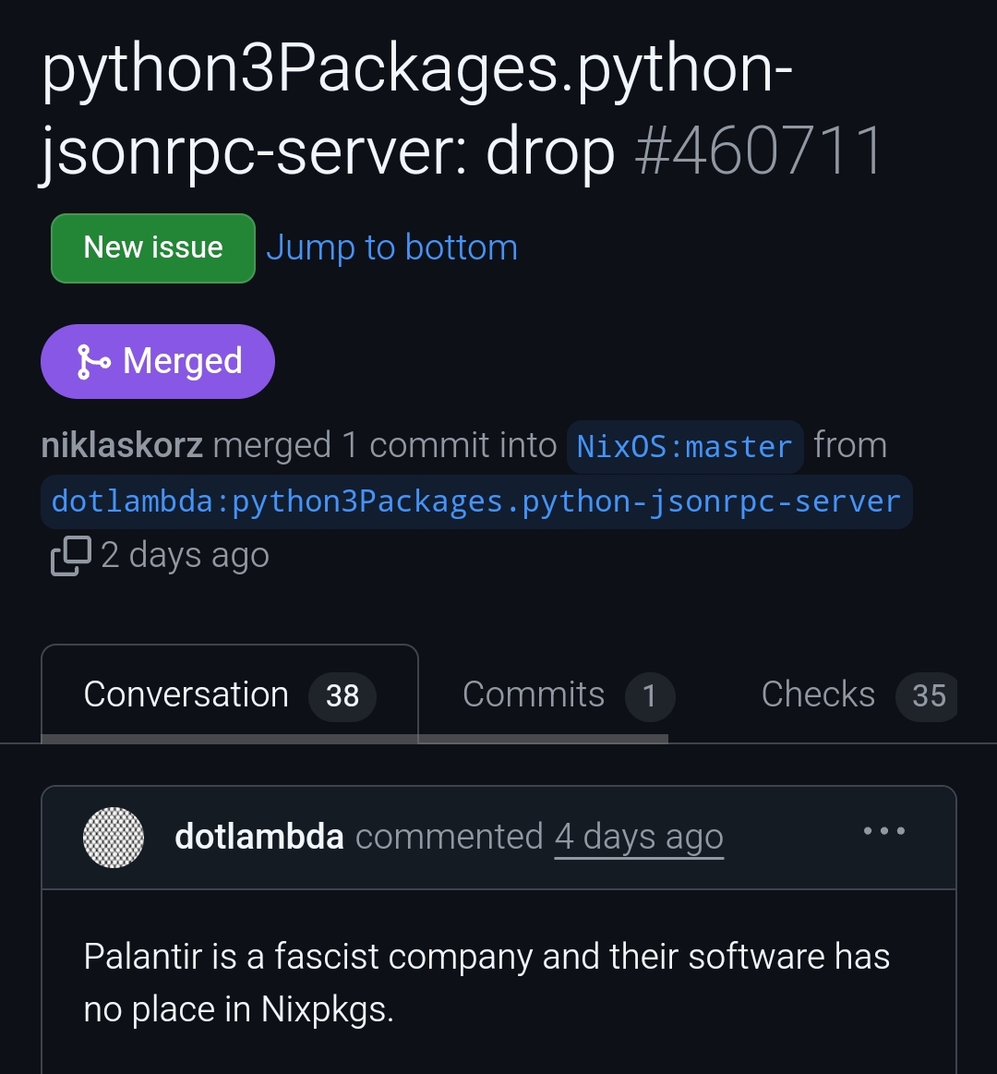
Task: Open dotlambda's python-jsonrpc-server head branch
Action: [x=475, y=501]
